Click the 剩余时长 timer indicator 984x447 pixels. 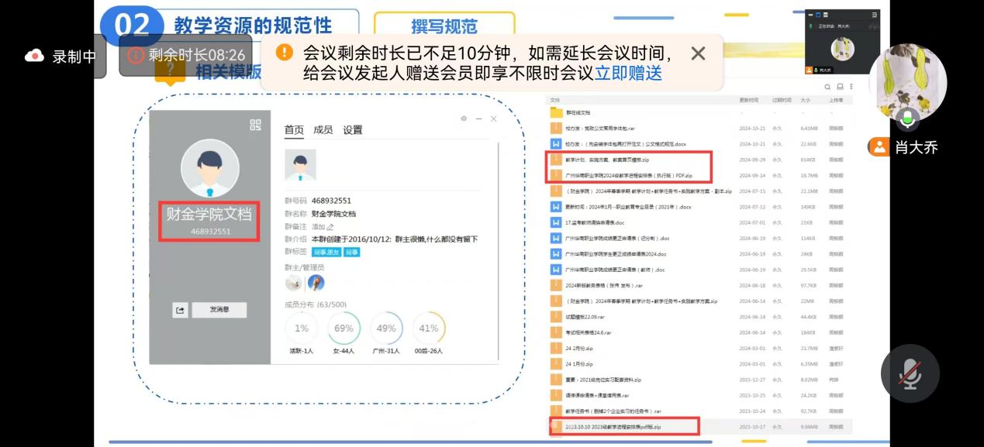click(186, 55)
